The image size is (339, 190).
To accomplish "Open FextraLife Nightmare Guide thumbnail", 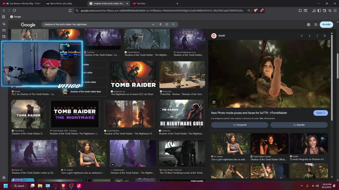I will [x=181, y=114].
